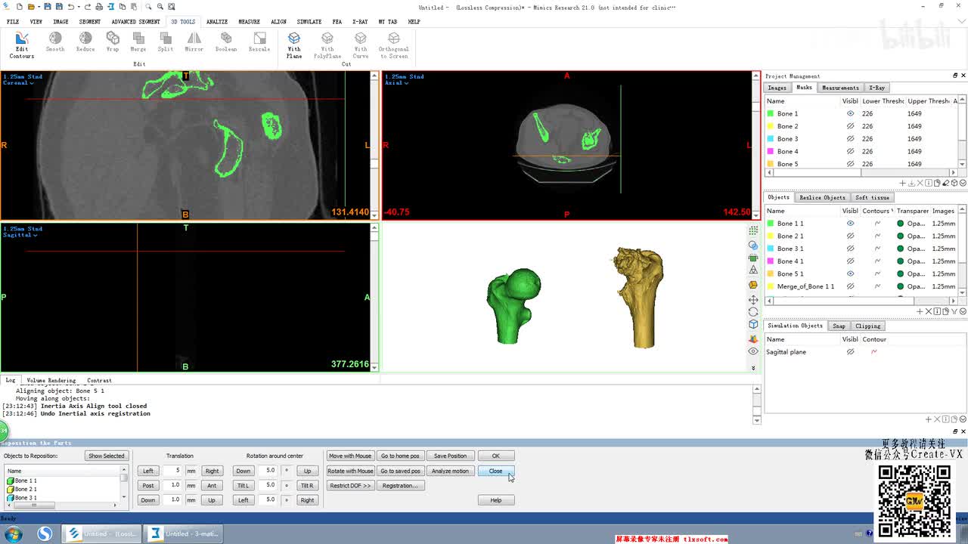Image resolution: width=968 pixels, height=544 pixels.
Task: Click the Edit Contours tool
Action: tap(22, 45)
